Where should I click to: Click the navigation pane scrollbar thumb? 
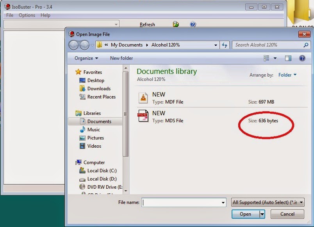coord(126,114)
